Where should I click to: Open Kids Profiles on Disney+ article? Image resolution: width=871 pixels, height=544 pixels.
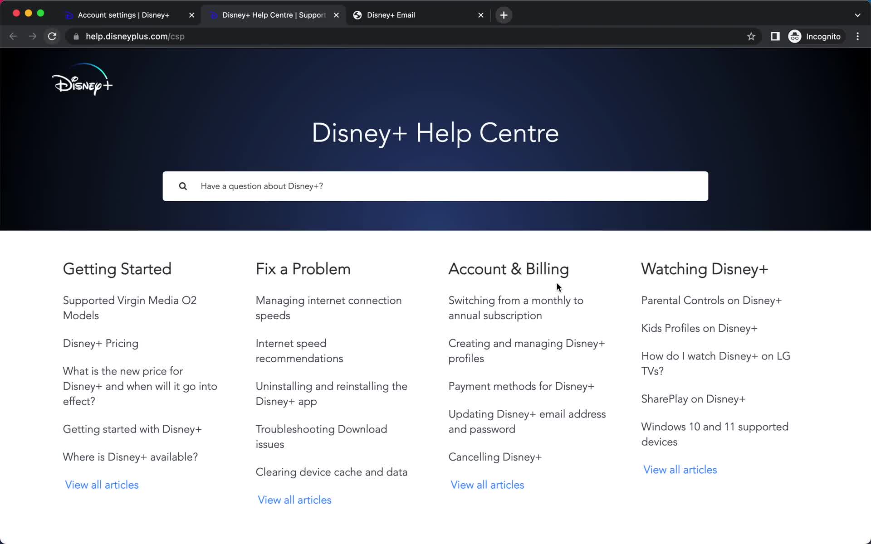(x=699, y=328)
